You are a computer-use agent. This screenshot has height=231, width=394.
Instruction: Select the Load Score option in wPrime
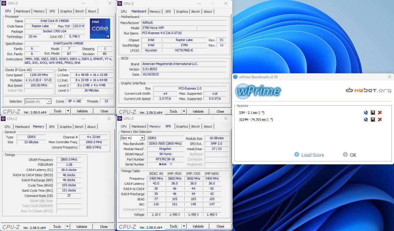[x=297, y=155]
